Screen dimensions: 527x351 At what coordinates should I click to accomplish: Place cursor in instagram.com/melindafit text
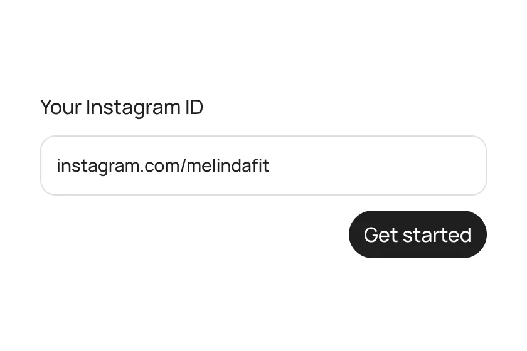pos(163,165)
